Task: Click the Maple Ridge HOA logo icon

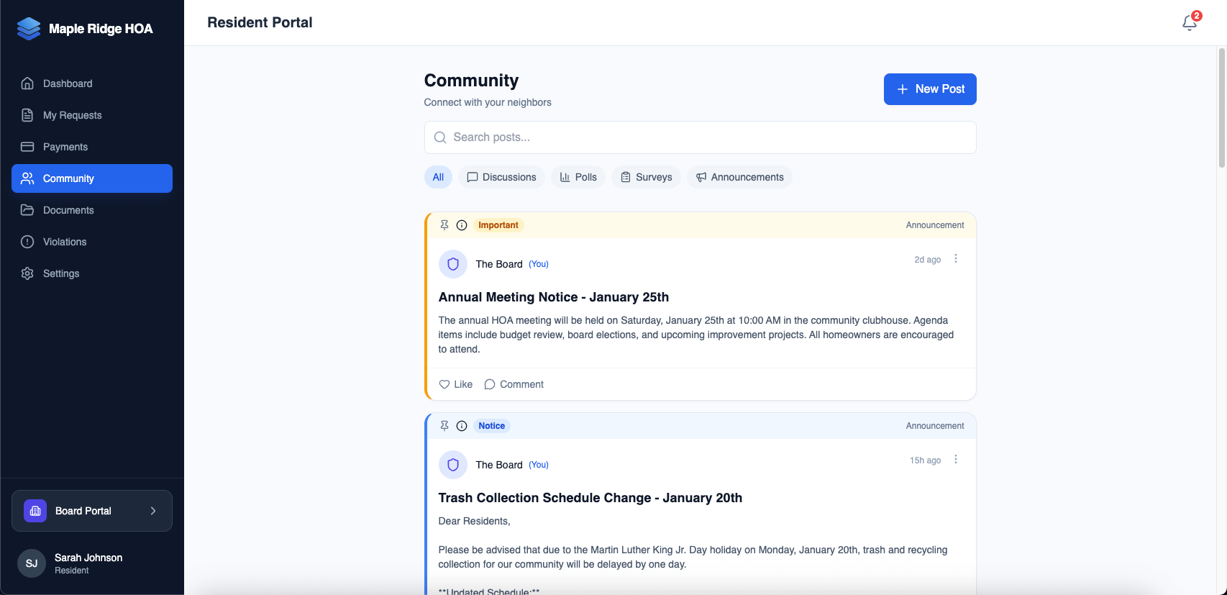Action: (x=29, y=29)
